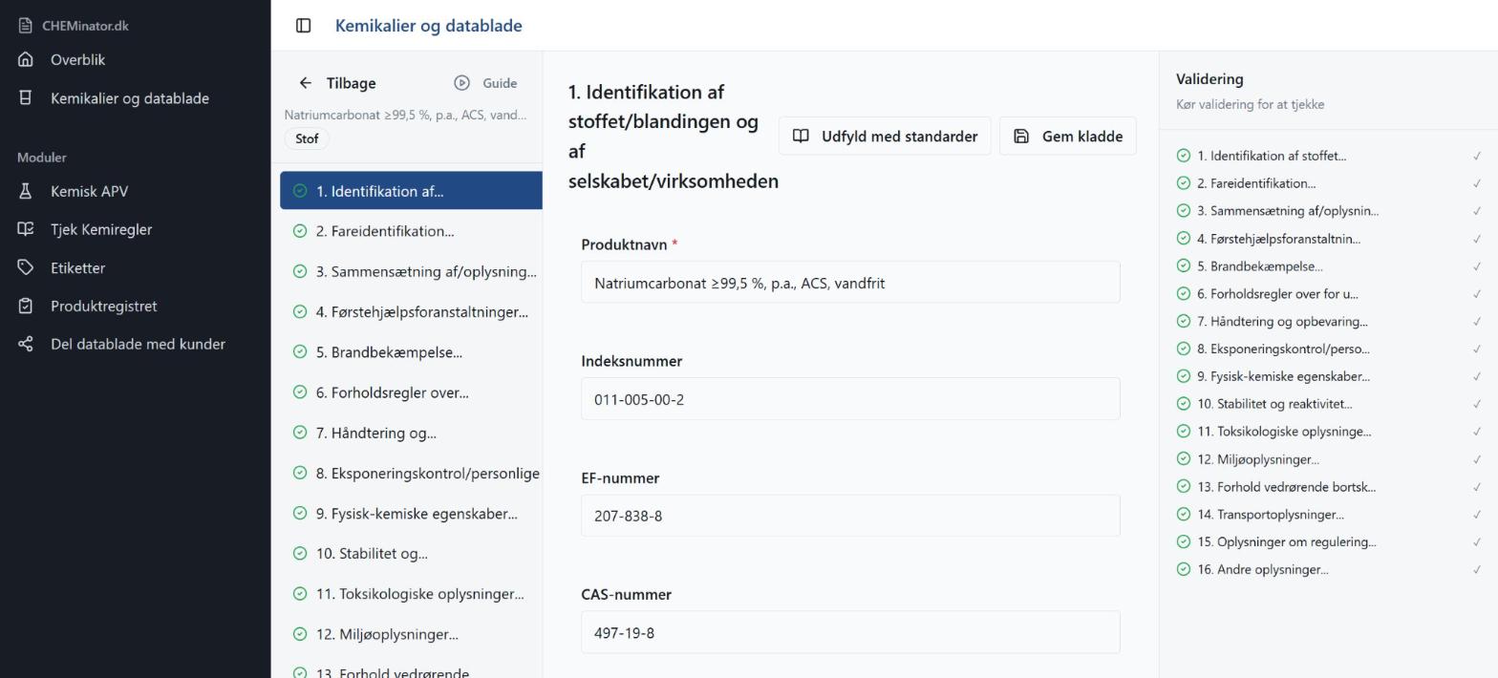Click the back arrow icon beside Tilbage
Viewport: 1498px width, 678px height.
click(x=305, y=83)
